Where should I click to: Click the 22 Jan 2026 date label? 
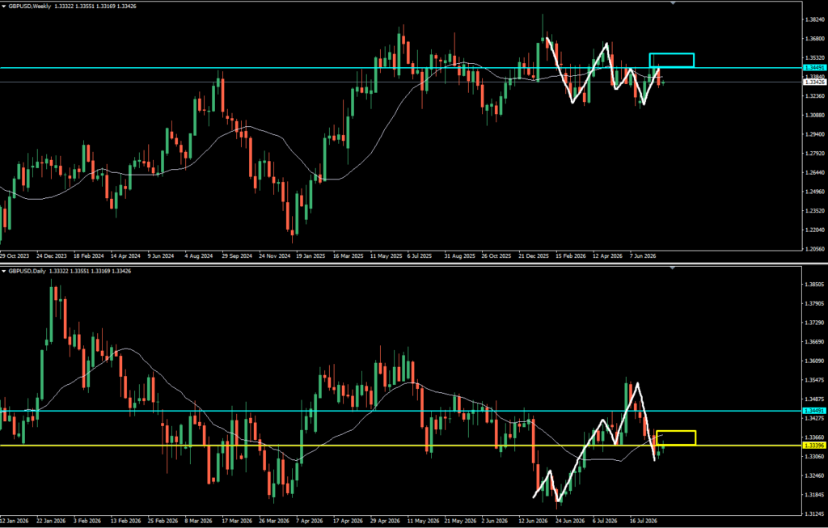coord(51,522)
